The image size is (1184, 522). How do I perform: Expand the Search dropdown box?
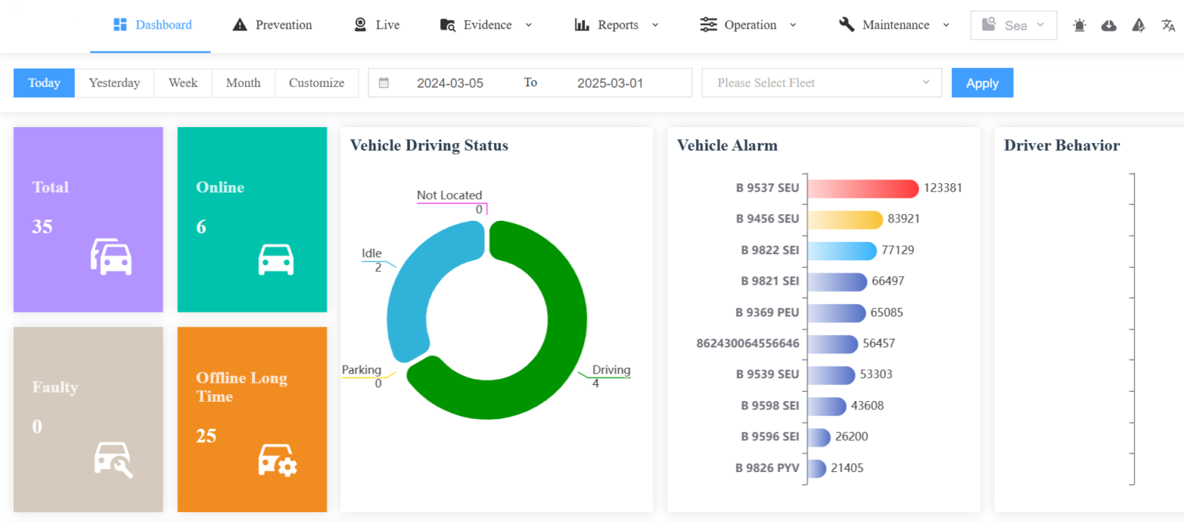click(x=1013, y=25)
